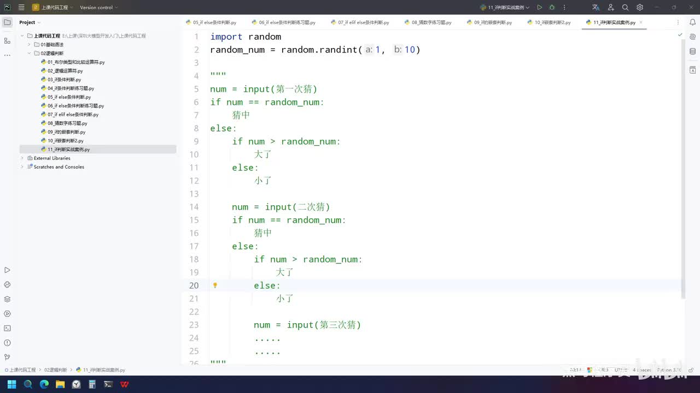Open the Structure tool window icon
This screenshot has width=700, height=393.
[7, 41]
